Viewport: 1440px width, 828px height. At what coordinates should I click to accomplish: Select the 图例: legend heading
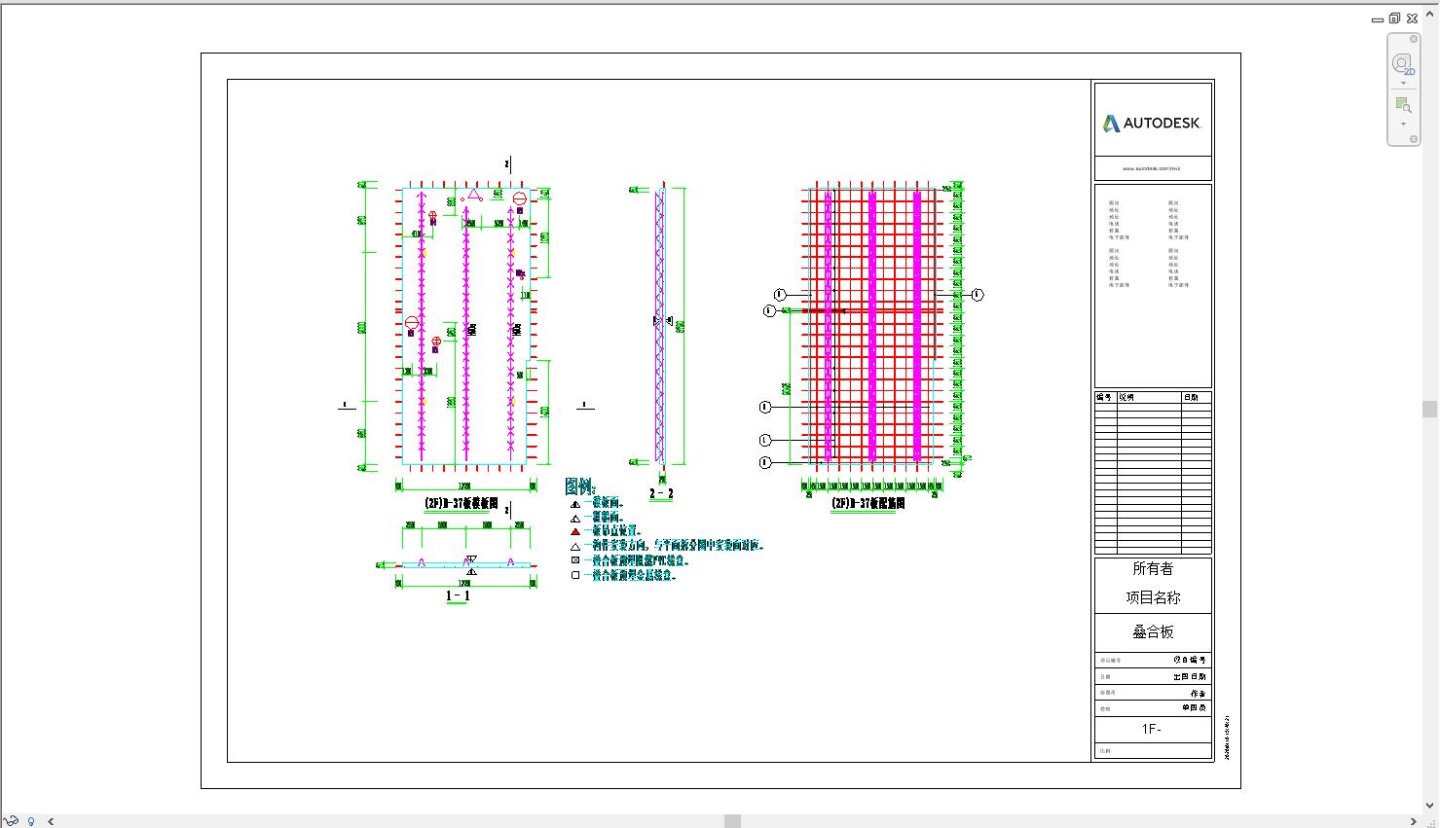tap(580, 486)
